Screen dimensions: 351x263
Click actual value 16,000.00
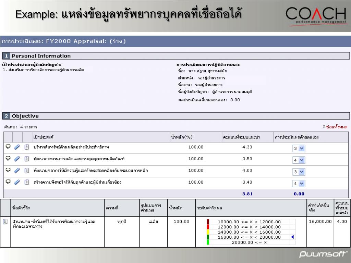[320, 222]
